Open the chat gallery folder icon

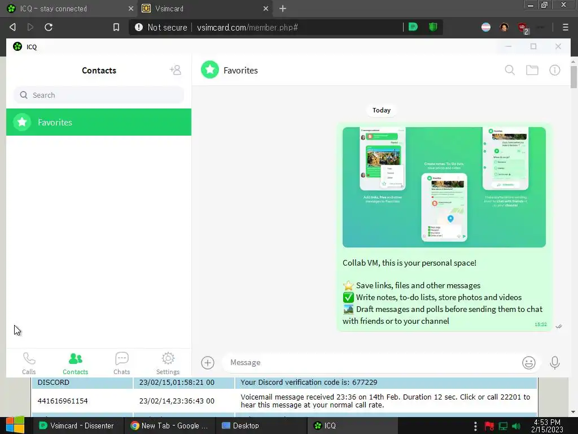pyautogui.click(x=532, y=70)
